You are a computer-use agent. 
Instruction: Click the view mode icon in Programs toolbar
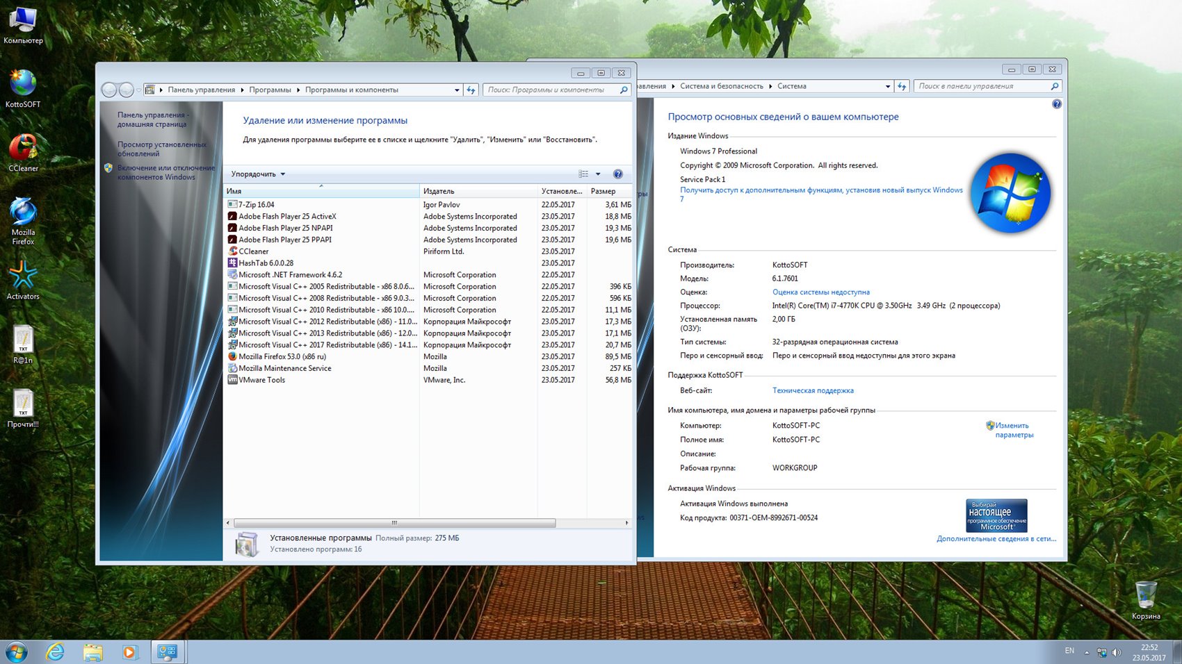click(x=583, y=174)
